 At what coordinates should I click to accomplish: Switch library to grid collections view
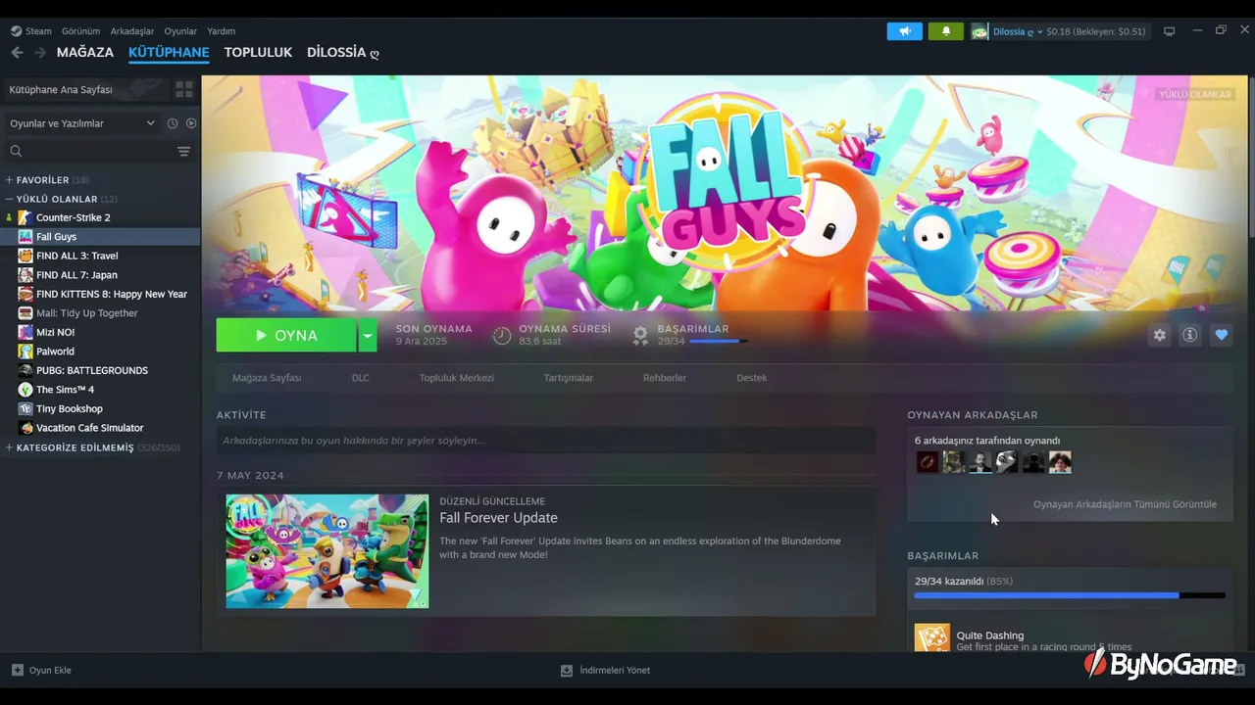184,90
